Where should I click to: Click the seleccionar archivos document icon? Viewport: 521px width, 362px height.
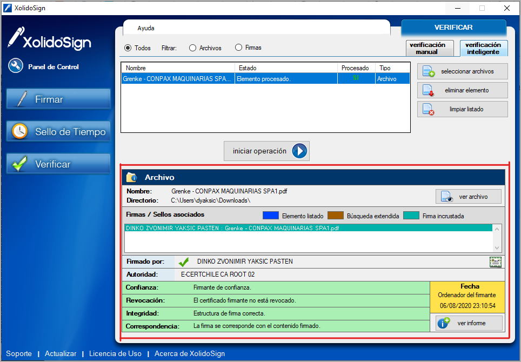click(428, 71)
